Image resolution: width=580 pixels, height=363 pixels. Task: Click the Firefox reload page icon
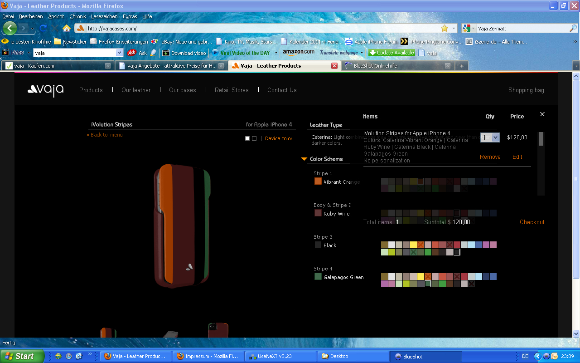[x=43, y=28]
